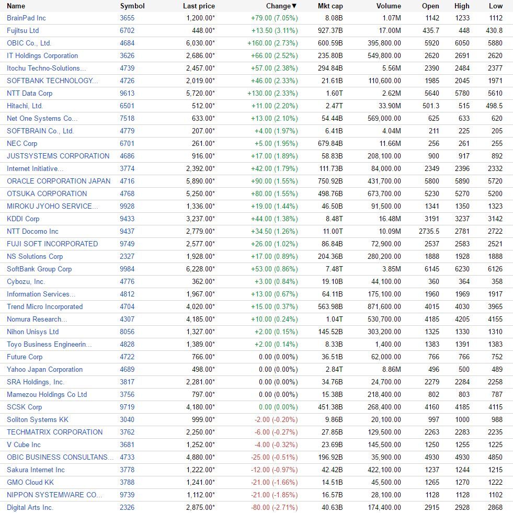Screen dimensions: 513x513
Task: Select KDDI last price 3,237.00
Action: tap(201, 219)
